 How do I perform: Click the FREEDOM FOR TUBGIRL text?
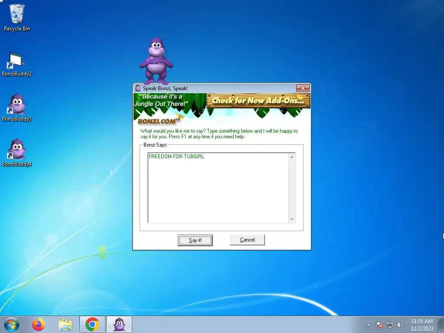[x=176, y=156]
